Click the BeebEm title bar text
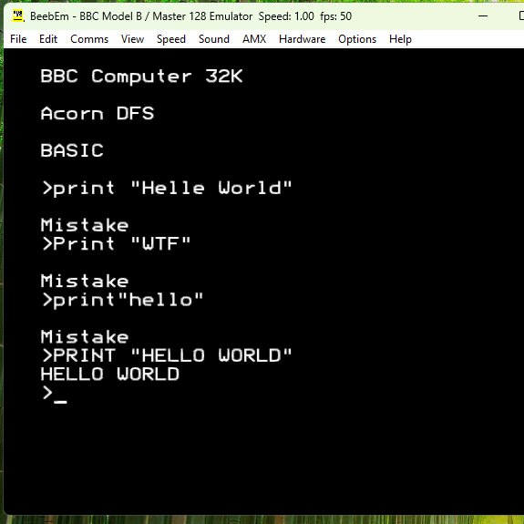This screenshot has width=524, height=524. point(190,16)
